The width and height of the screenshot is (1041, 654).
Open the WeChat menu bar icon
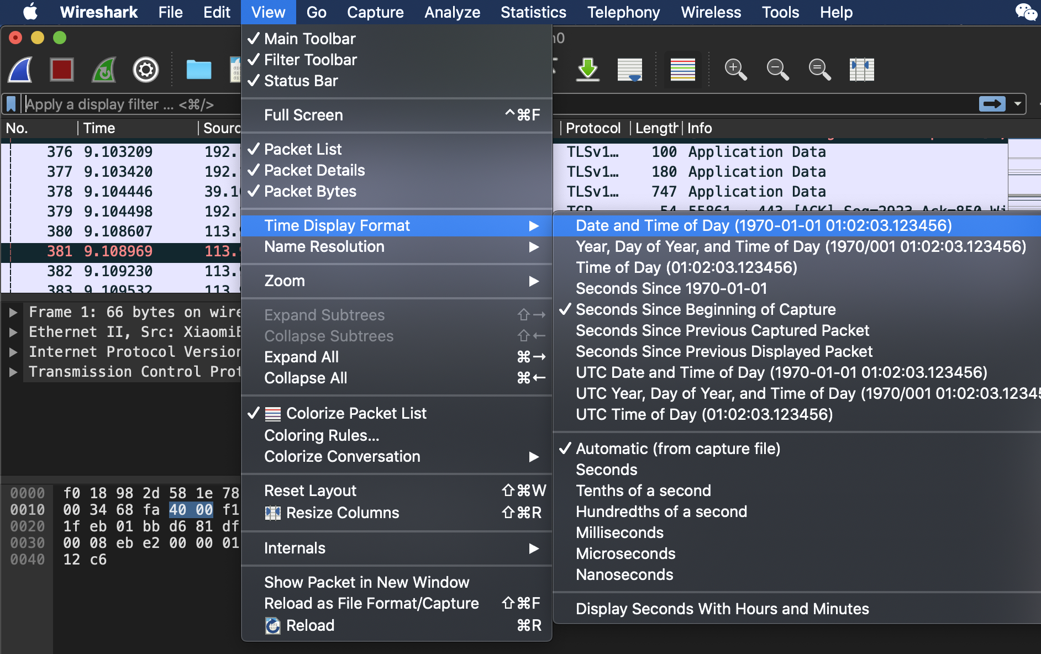(x=1026, y=12)
